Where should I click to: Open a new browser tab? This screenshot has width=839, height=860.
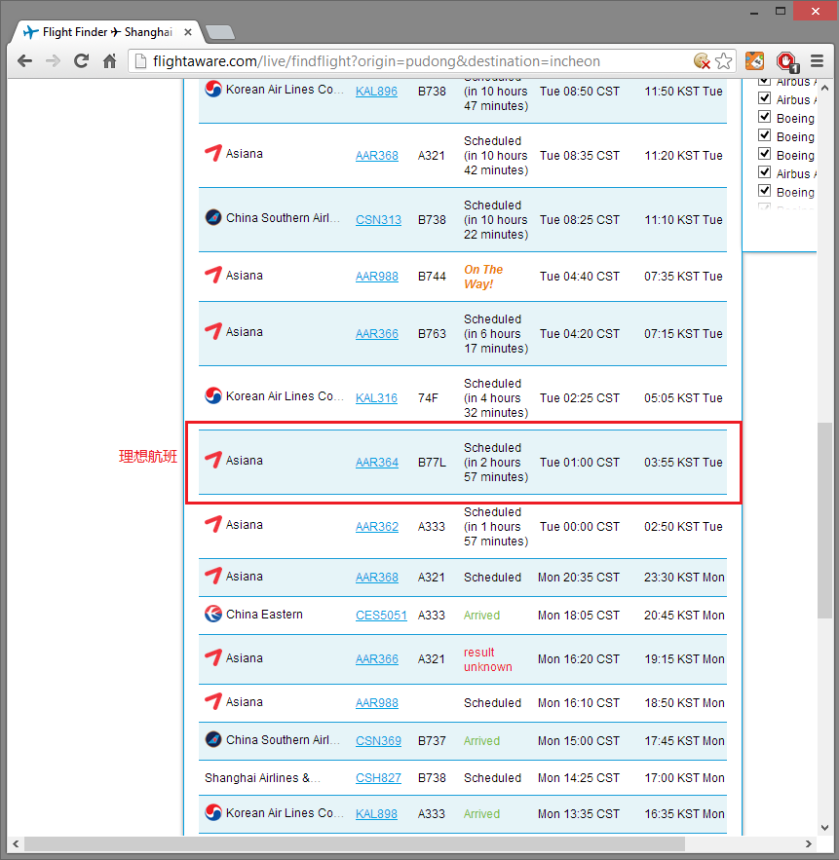(220, 32)
